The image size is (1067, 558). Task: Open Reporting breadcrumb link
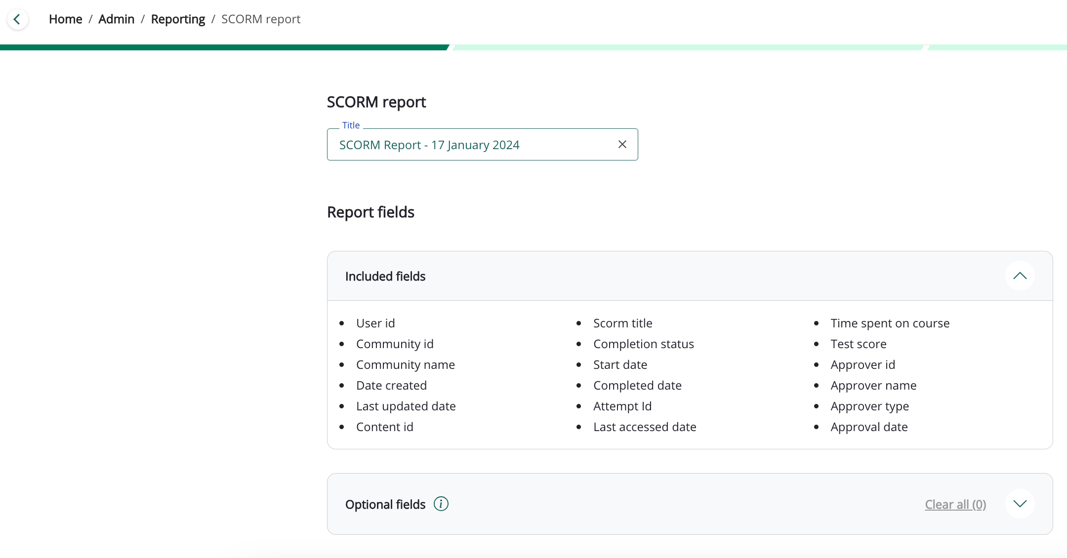178,19
